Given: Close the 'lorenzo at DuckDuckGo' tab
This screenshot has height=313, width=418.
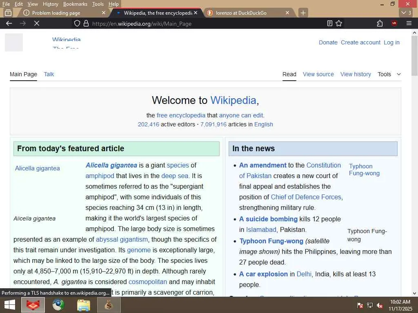Looking at the screenshot, I should click(x=287, y=13).
